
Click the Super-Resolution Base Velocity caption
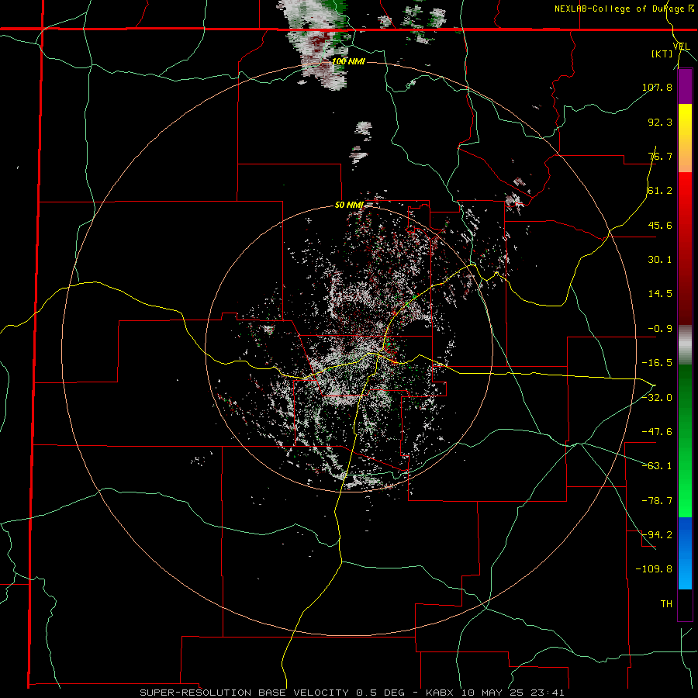tap(352, 693)
